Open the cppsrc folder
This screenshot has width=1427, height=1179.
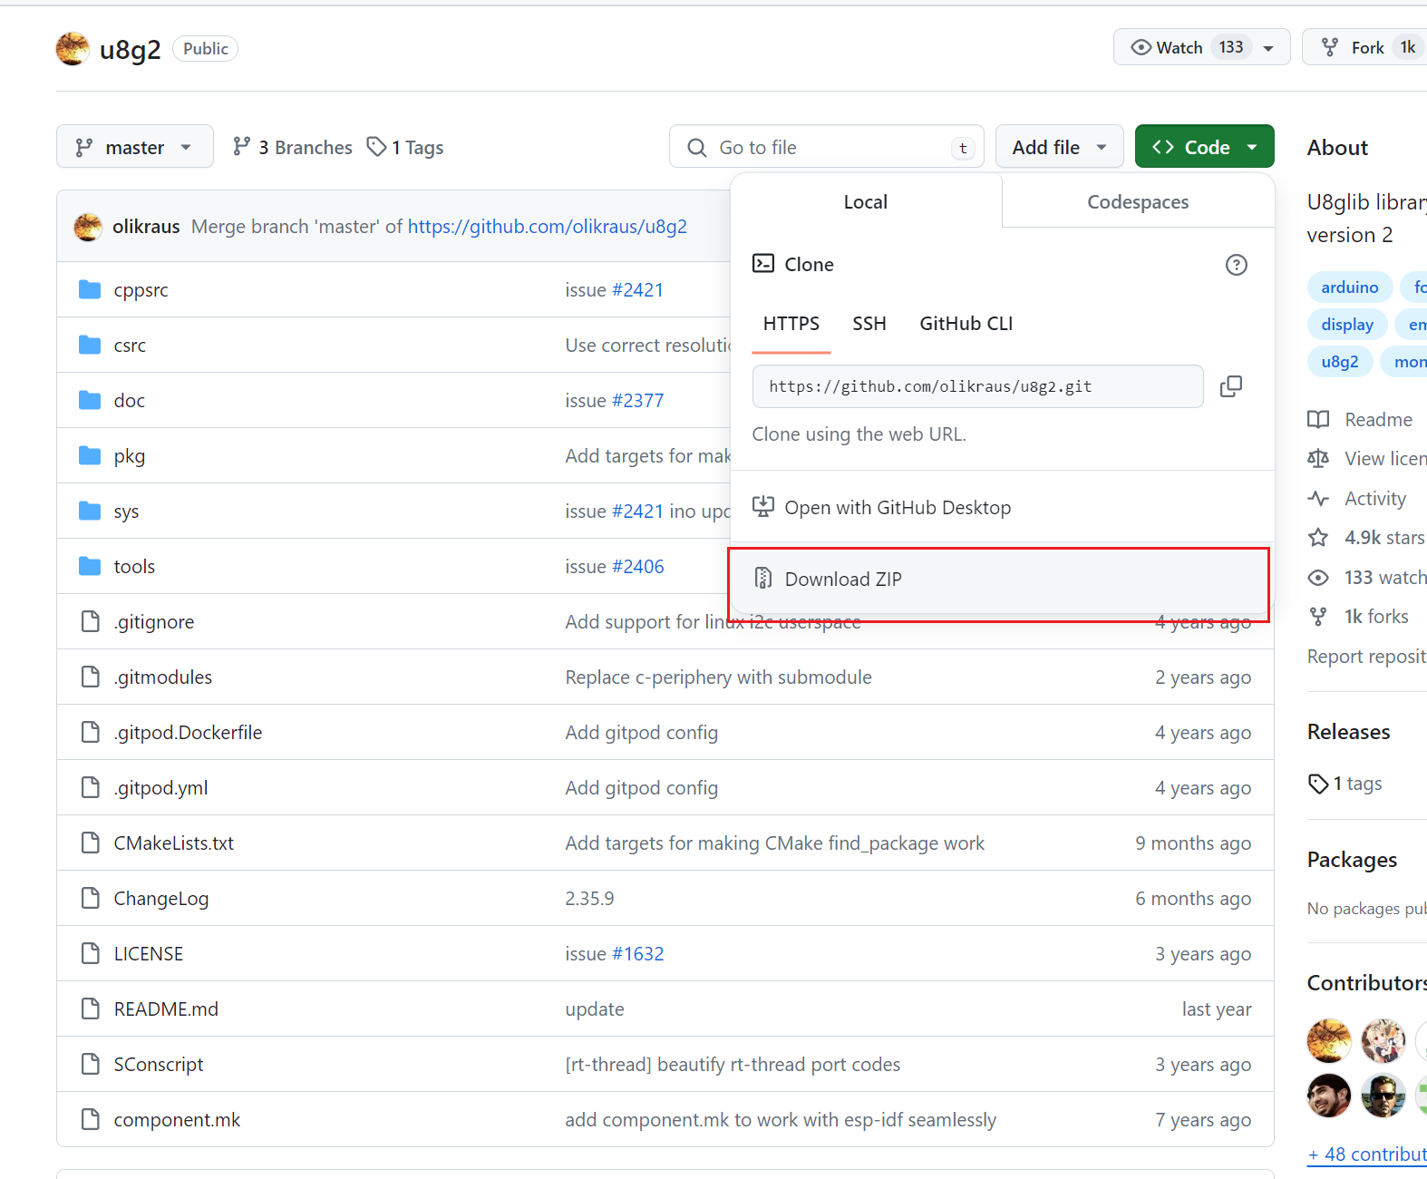(x=141, y=290)
